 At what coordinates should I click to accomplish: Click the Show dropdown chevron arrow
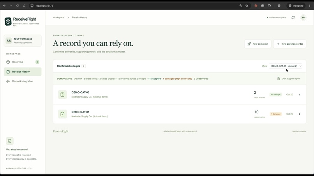[x=300, y=66]
